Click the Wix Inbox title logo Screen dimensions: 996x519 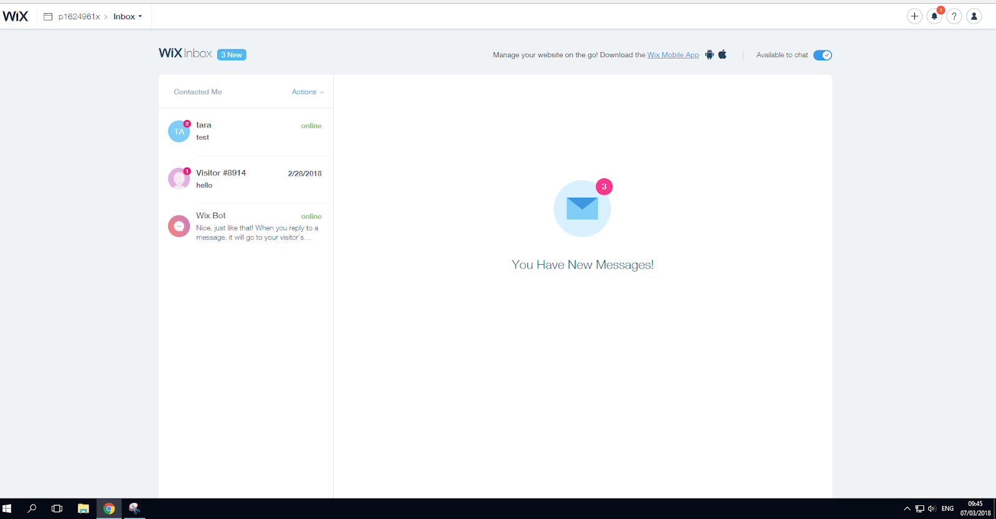186,53
